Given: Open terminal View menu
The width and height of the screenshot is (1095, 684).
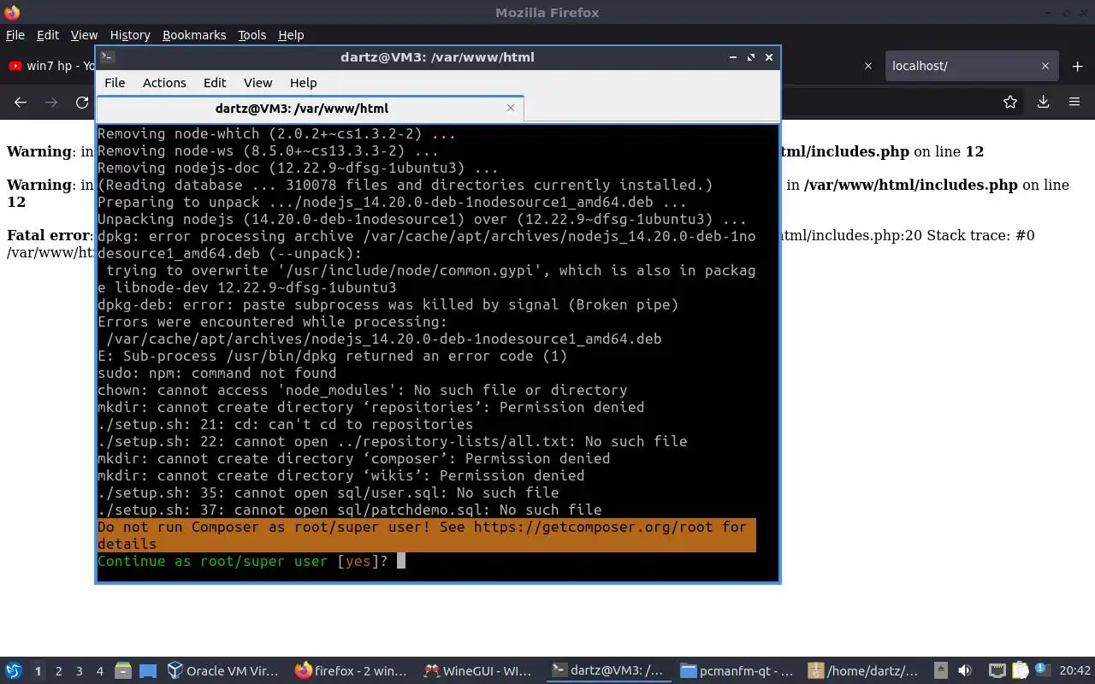Looking at the screenshot, I should (x=257, y=83).
